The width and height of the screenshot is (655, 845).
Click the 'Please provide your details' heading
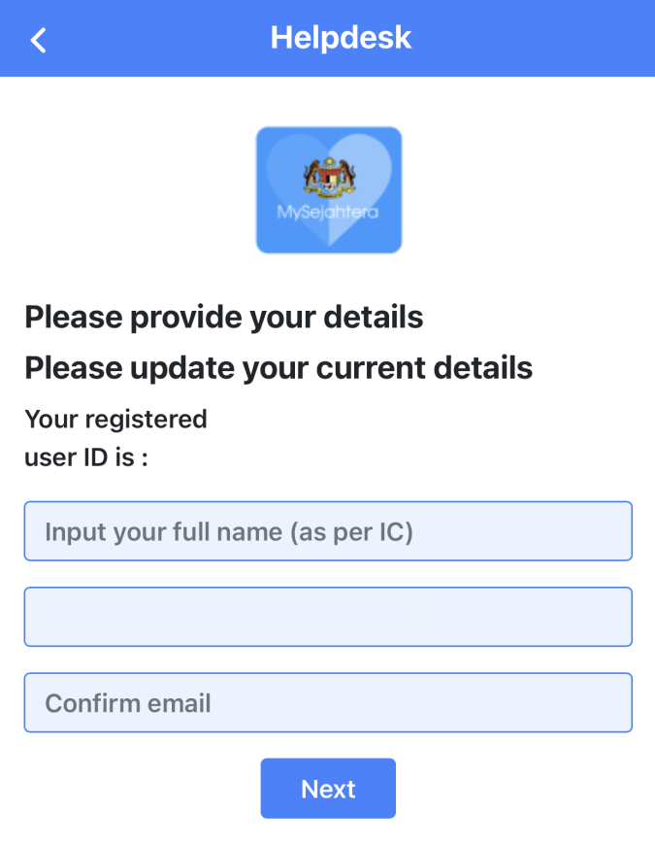(x=224, y=317)
